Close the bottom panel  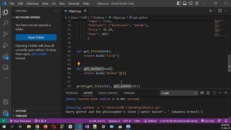pyautogui.click(x=226, y=93)
